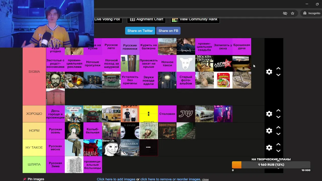Open the Alignment Chart view
This screenshot has height=181, width=322.
tap(147, 19)
